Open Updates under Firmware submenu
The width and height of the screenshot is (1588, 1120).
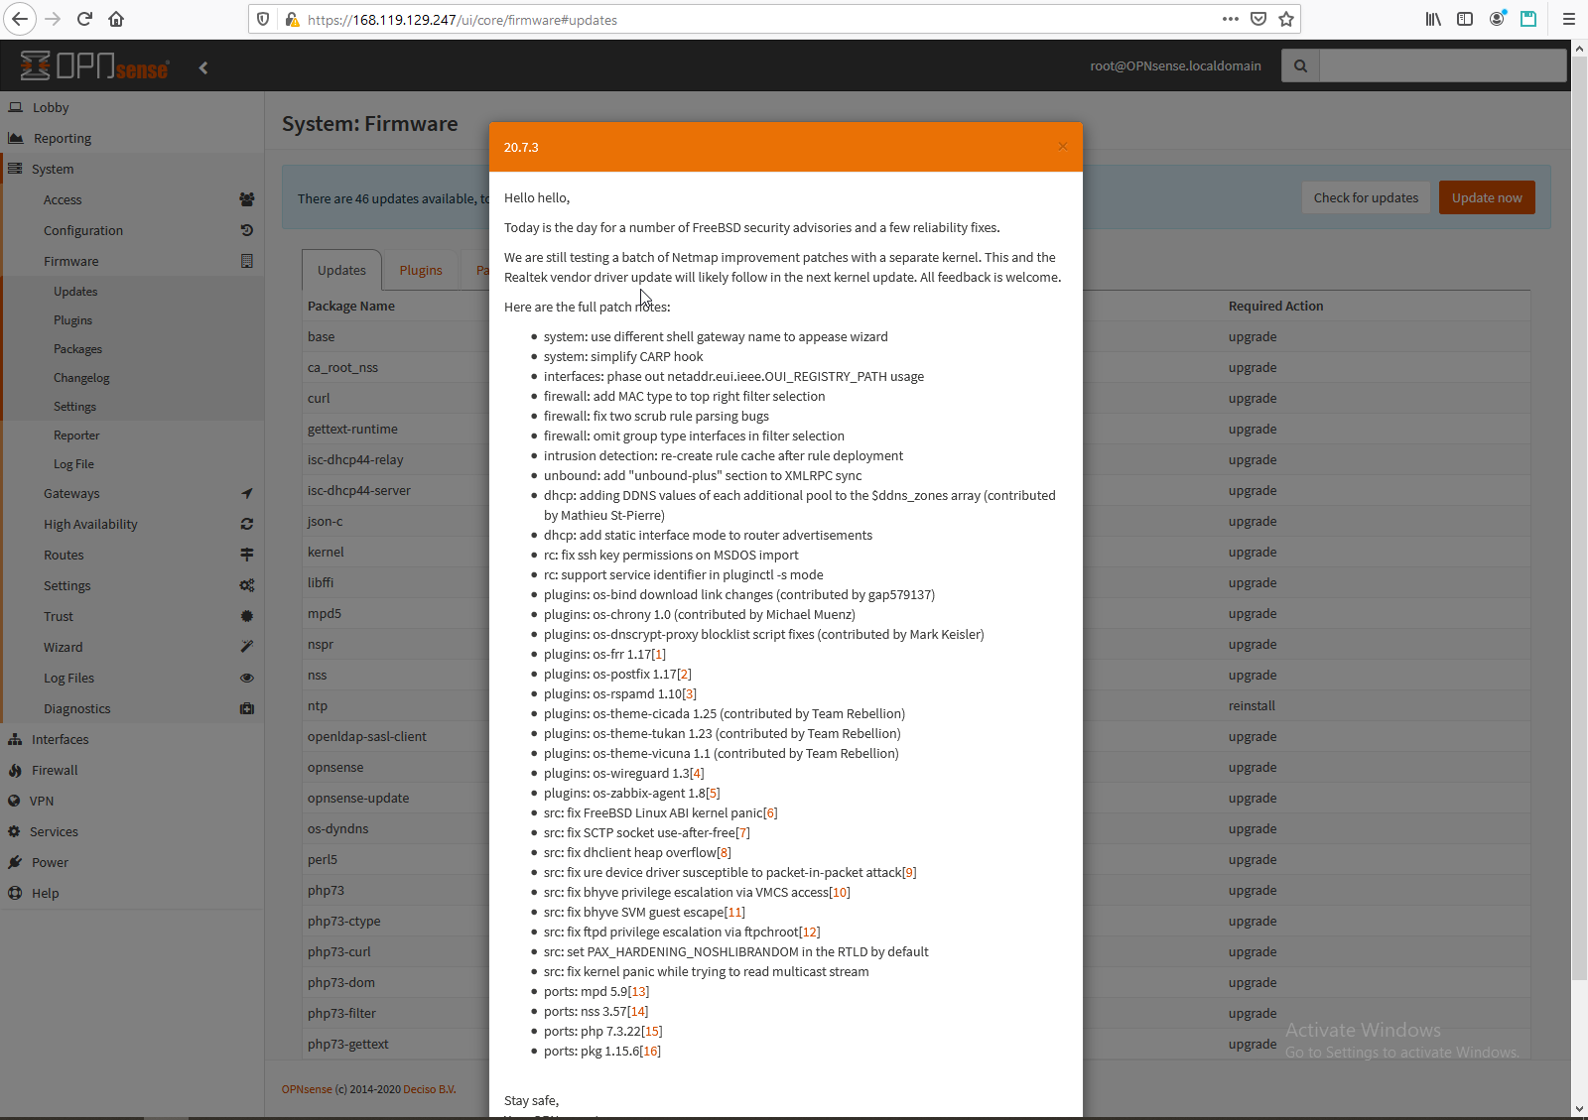tap(75, 292)
